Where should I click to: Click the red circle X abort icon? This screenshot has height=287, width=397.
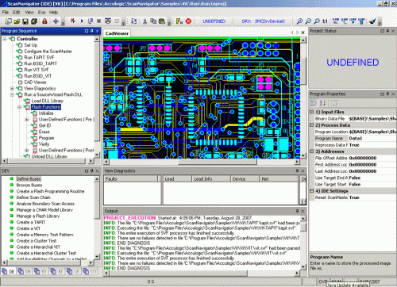pyautogui.click(x=188, y=21)
